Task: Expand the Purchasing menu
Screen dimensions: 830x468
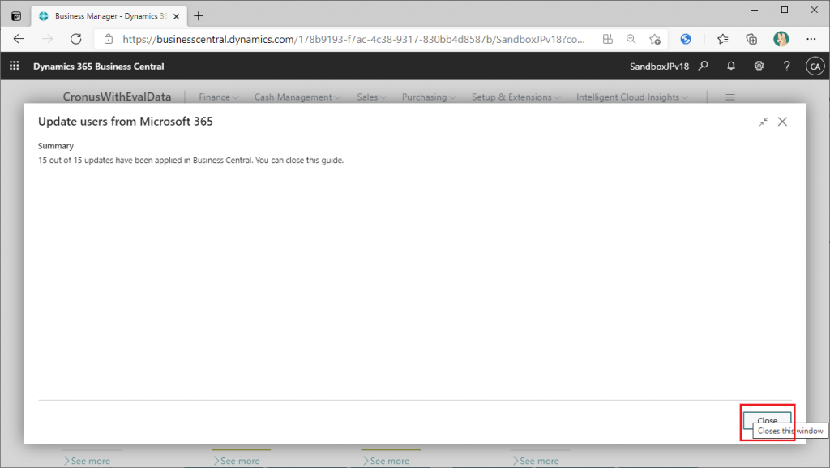Action: (x=428, y=97)
